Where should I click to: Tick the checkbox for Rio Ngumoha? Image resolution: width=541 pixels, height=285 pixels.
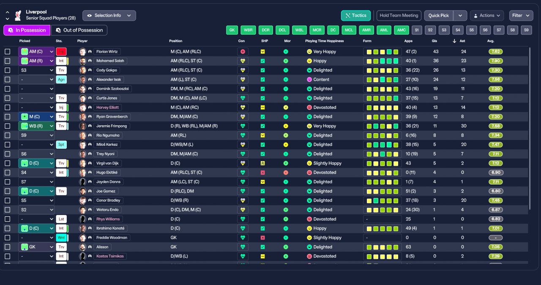7,135
